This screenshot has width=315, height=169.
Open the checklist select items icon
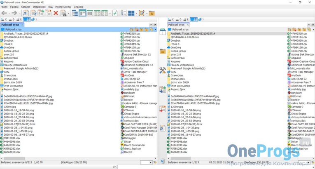[124, 13]
